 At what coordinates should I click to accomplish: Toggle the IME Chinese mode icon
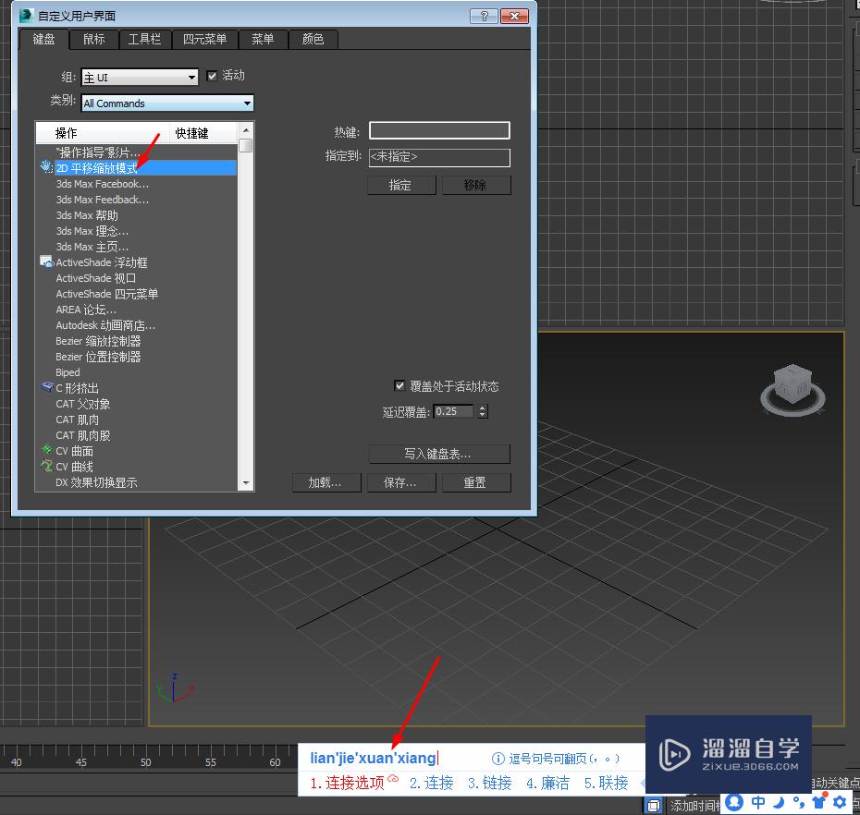pyautogui.click(x=758, y=802)
